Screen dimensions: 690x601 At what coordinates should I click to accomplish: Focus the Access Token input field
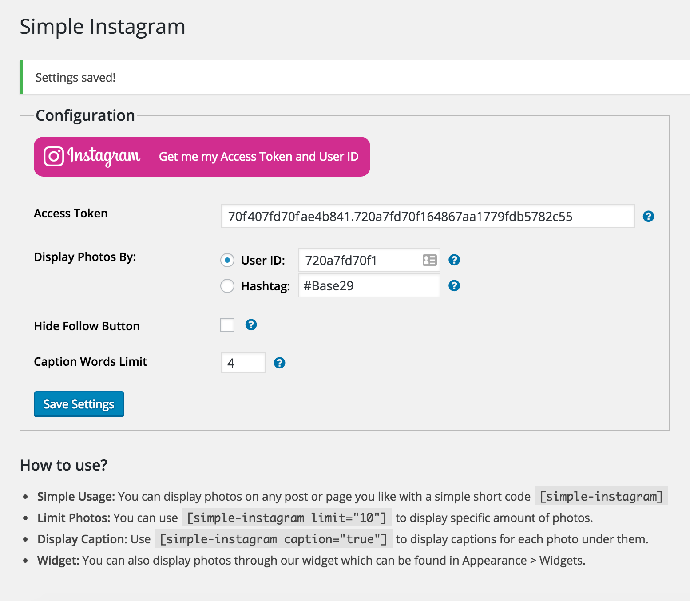[x=428, y=216]
